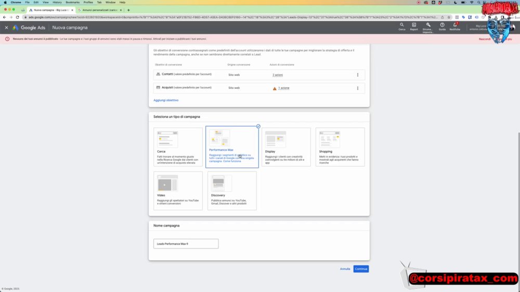This screenshot has width=520, height=292.
Task: Click the Acquisti credit card icon
Action: [x=158, y=87]
